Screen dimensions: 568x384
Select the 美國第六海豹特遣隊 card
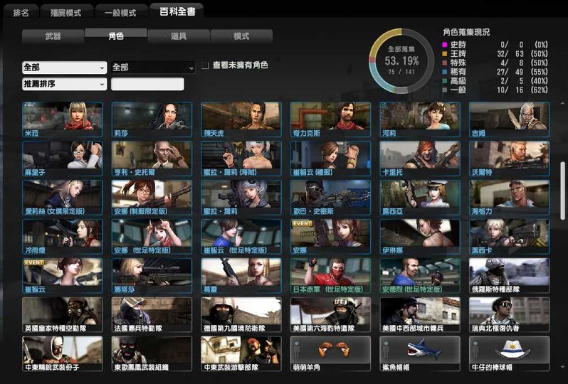(331, 315)
